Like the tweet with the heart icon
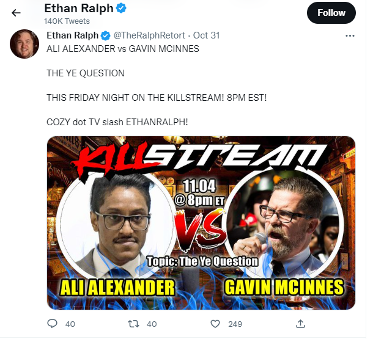The image size is (373, 339). point(215,324)
